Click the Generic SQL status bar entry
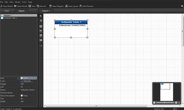The image size is (184, 110). [159, 109]
